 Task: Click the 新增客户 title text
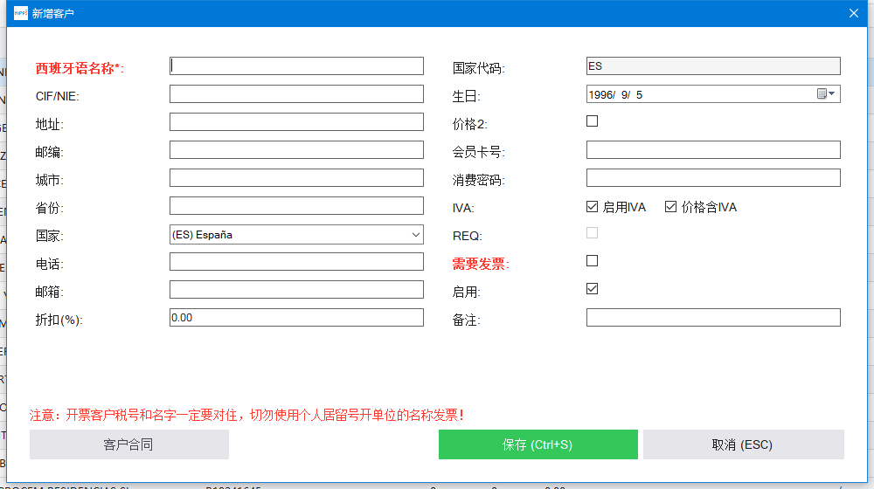point(53,13)
